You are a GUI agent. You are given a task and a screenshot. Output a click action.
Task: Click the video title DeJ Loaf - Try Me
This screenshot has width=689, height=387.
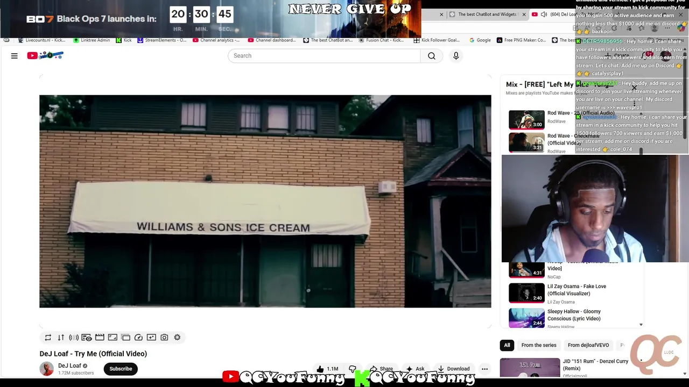[x=93, y=354]
